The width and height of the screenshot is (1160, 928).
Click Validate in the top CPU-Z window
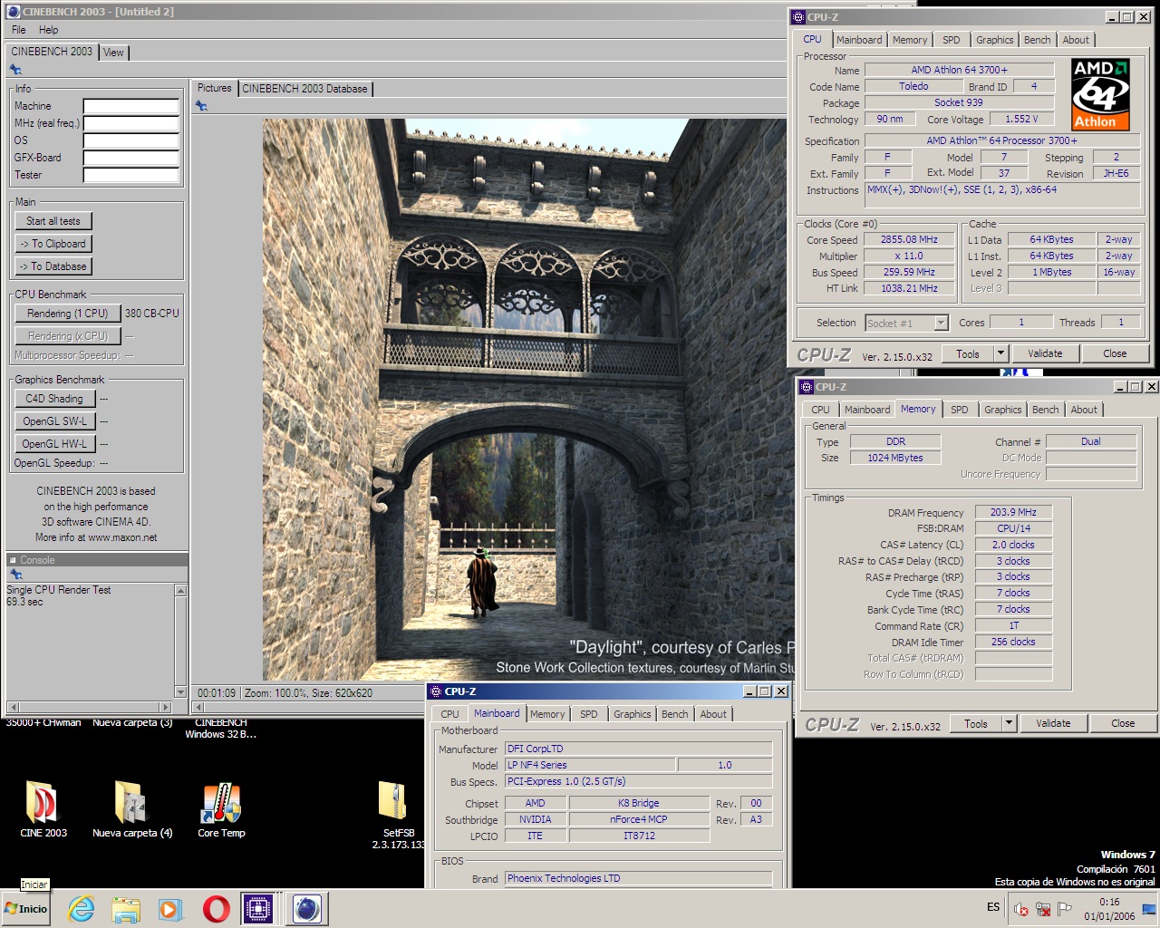[1045, 353]
